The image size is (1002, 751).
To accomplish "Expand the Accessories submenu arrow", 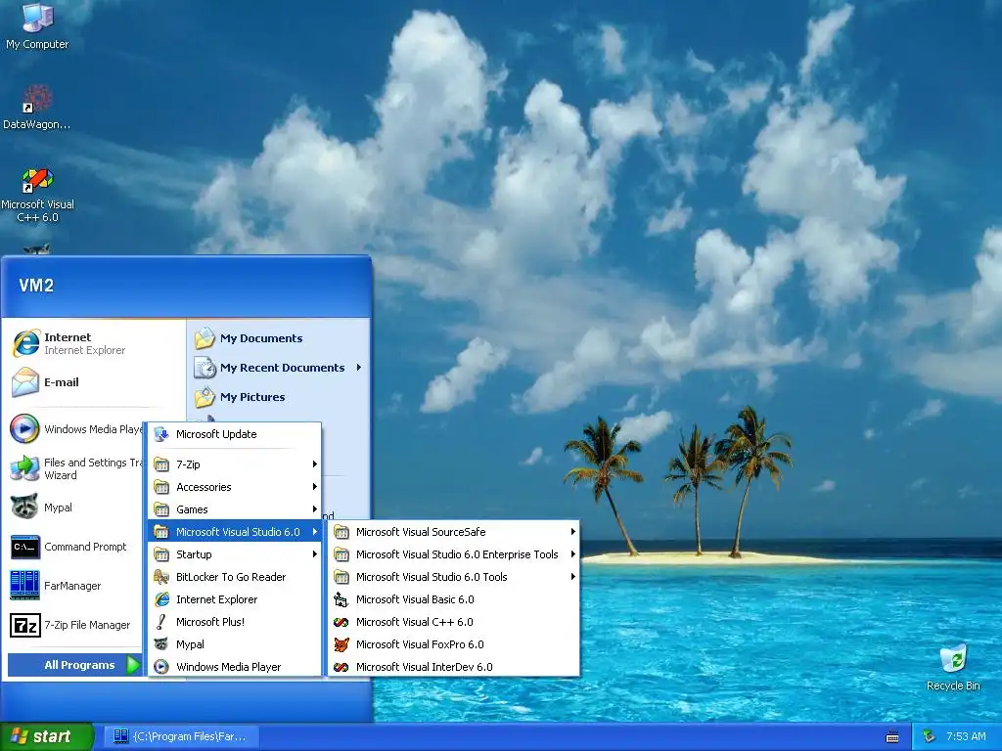I will tap(315, 487).
